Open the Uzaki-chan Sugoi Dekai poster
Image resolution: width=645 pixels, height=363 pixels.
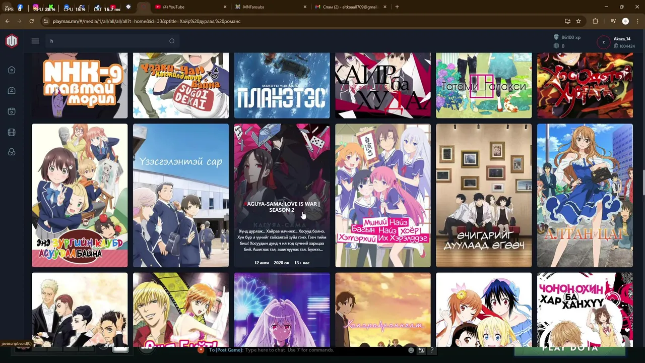(181, 86)
